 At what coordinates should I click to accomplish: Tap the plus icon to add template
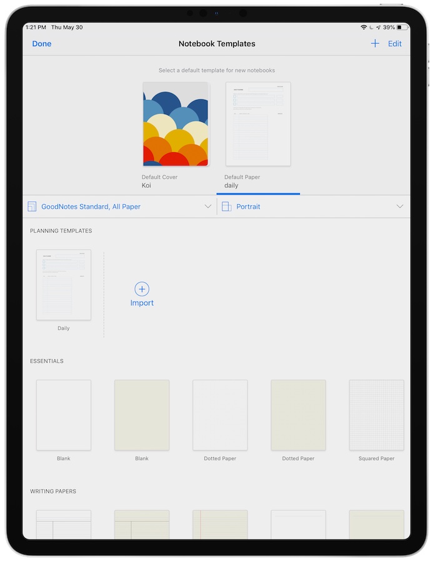[x=374, y=44]
